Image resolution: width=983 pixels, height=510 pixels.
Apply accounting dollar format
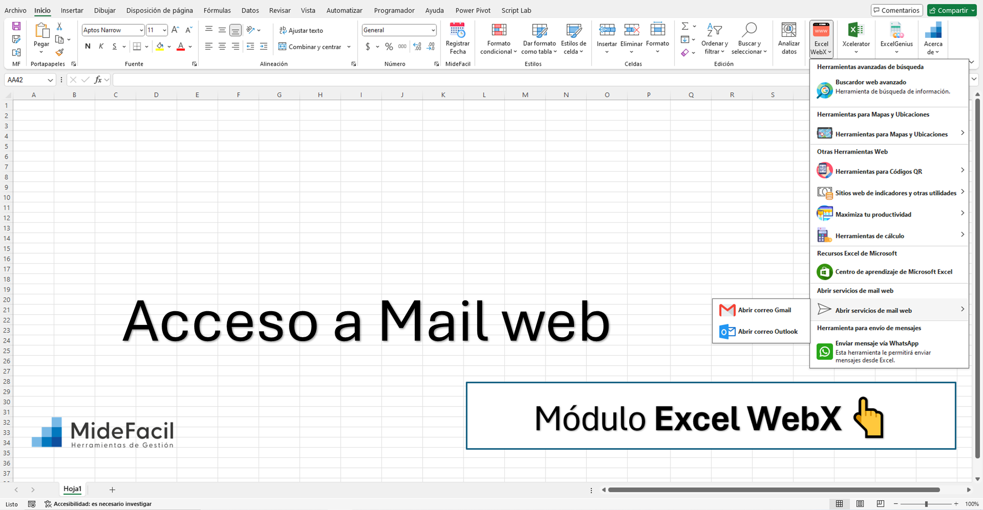click(368, 47)
